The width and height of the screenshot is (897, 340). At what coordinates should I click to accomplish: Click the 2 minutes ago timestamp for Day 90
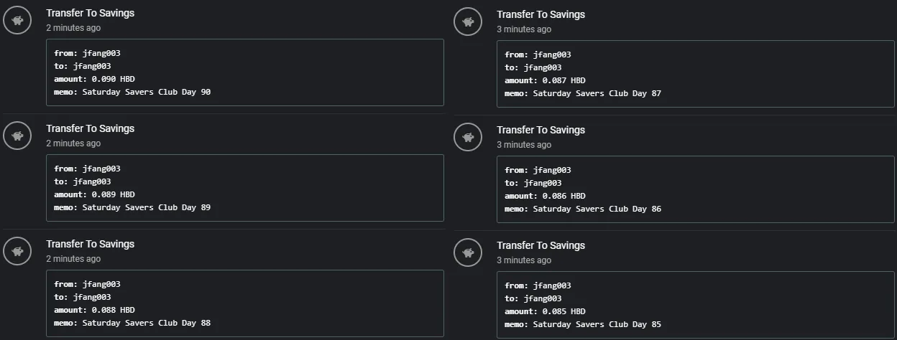(x=73, y=28)
